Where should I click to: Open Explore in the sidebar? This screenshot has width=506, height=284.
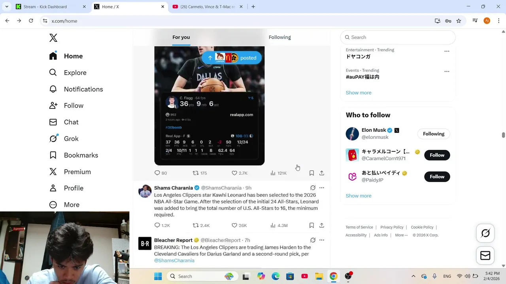coord(68,73)
